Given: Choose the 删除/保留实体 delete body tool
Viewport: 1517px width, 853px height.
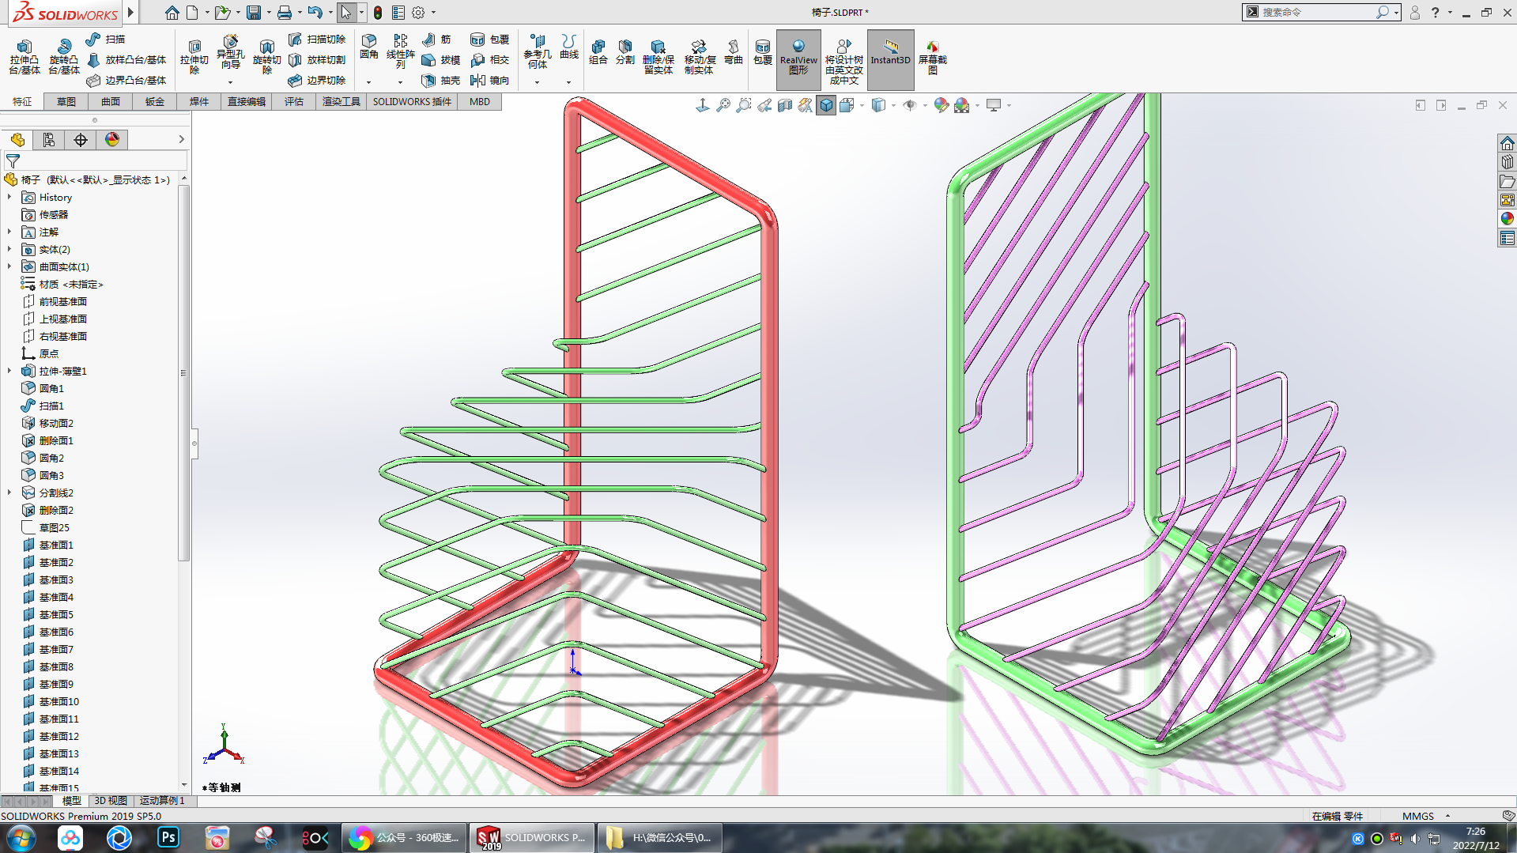Looking at the screenshot, I should [658, 57].
